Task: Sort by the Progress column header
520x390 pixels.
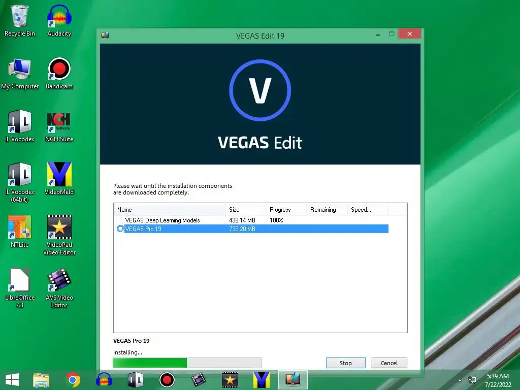Action: pos(286,210)
